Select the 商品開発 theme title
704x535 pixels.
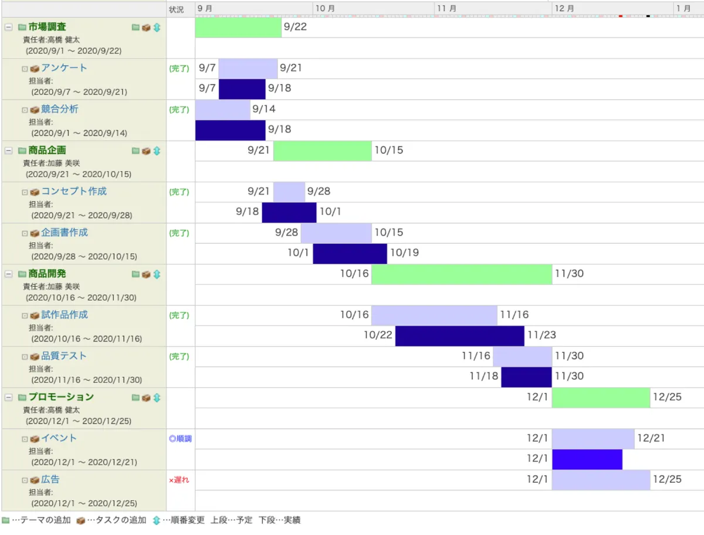[x=47, y=274]
